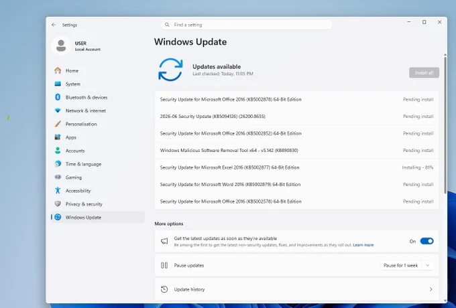Click the Gaming label in sidebar
This screenshot has width=456, height=308.
tap(74, 177)
